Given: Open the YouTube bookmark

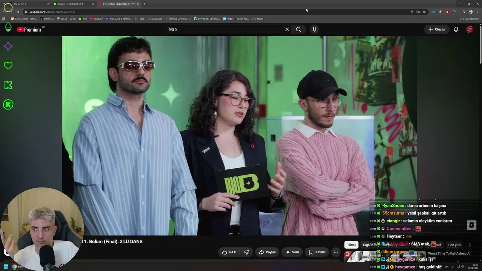Looking at the screenshot, I should point(96,19).
